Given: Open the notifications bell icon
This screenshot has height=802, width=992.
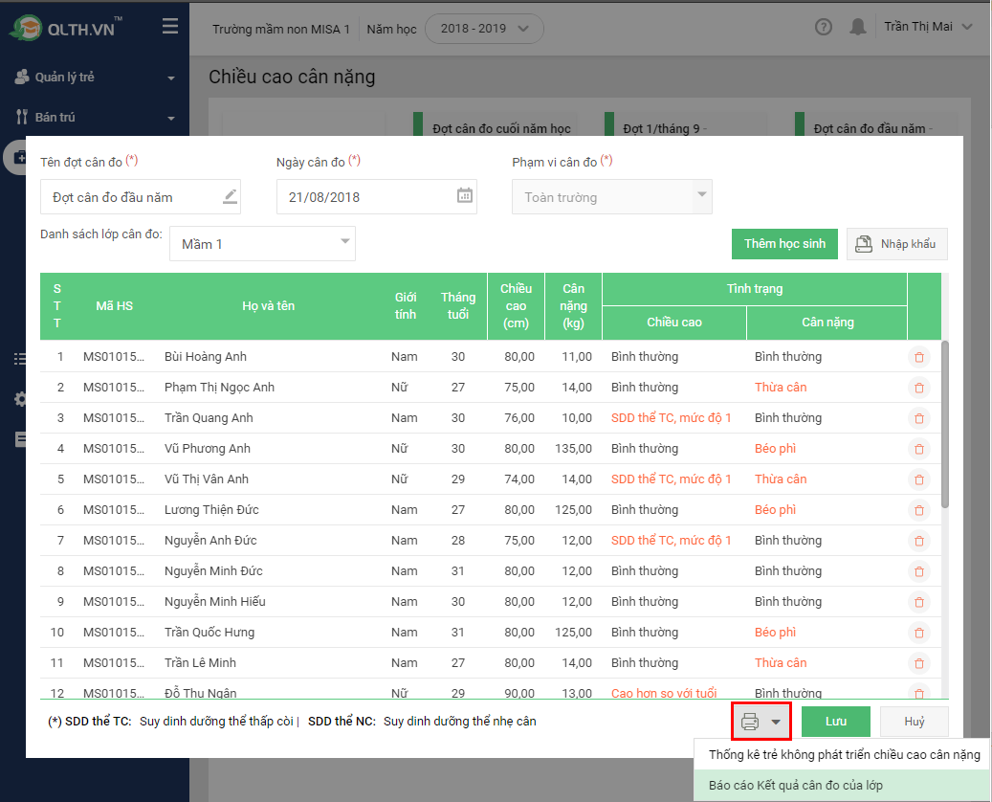Looking at the screenshot, I should [x=857, y=27].
